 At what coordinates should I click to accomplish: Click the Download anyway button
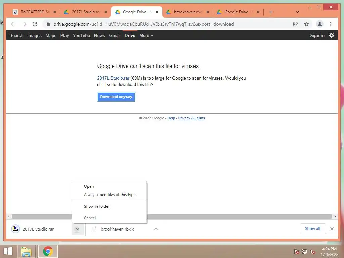tap(116, 97)
